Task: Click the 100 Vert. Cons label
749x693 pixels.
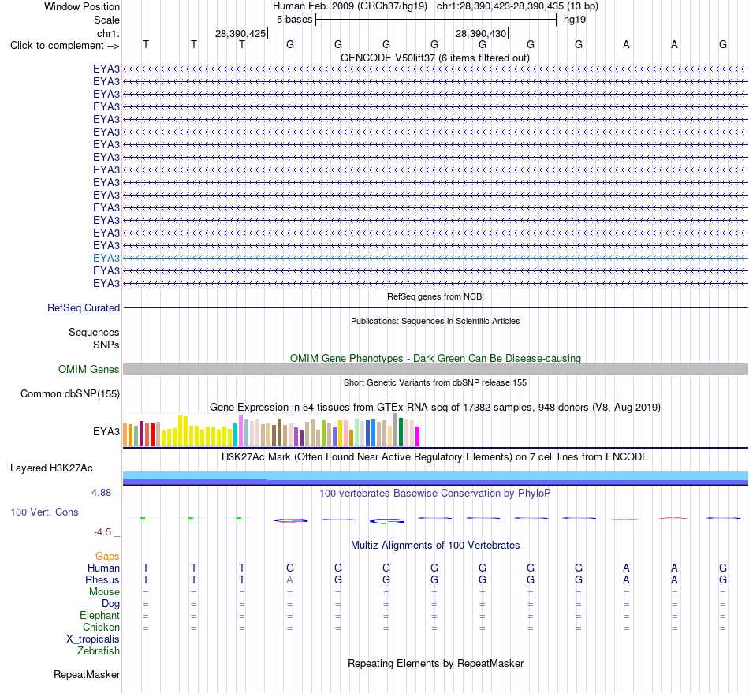Action: 44,512
